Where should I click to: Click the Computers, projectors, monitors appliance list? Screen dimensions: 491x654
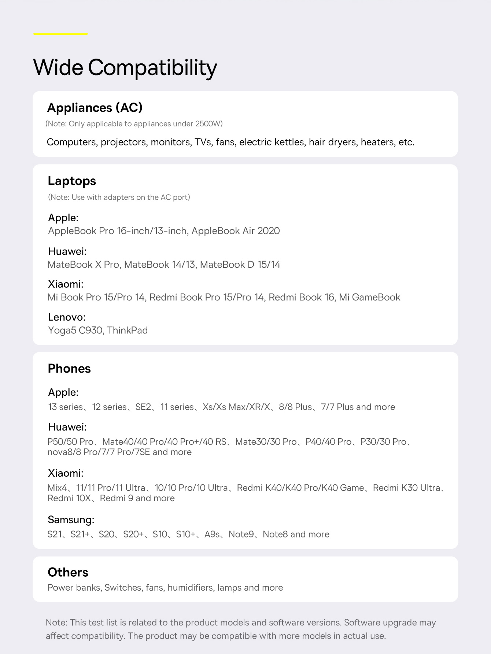230,142
